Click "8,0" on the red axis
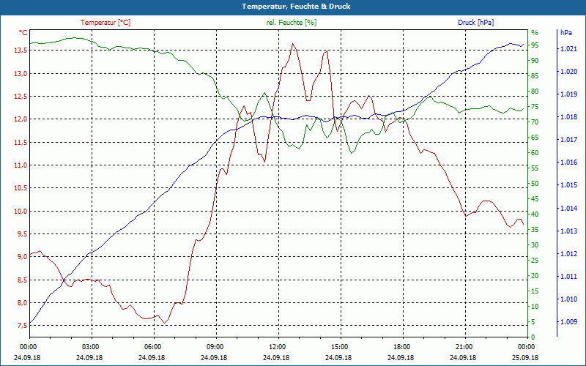Image resolution: width=586 pixels, height=366 pixels. tap(22, 303)
